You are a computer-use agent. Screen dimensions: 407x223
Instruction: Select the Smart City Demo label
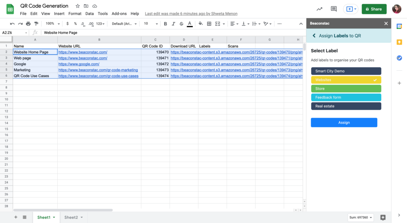coord(346,71)
